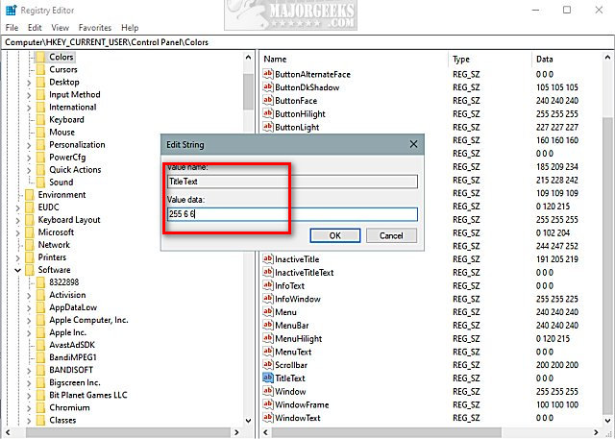Click the Window string value icon
Viewport: 615px width, 439px height.
coord(268,391)
